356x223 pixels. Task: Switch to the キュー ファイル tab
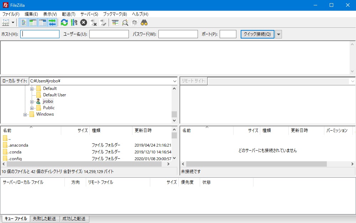[x=16, y=219]
